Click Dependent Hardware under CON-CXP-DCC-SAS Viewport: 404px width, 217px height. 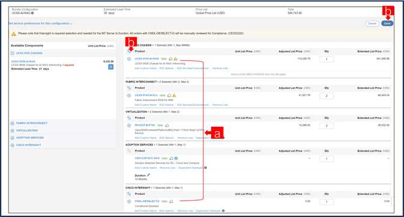[x=191, y=168]
